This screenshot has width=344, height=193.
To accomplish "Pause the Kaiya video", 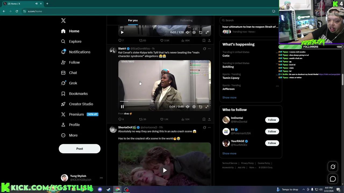I will pyautogui.click(x=122, y=107).
